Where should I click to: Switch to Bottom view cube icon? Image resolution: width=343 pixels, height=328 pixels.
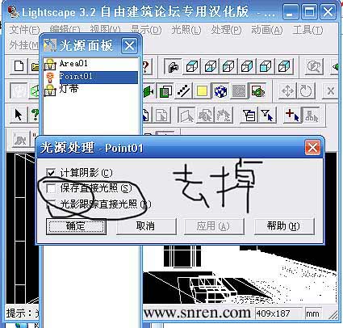pyautogui.click(x=211, y=66)
